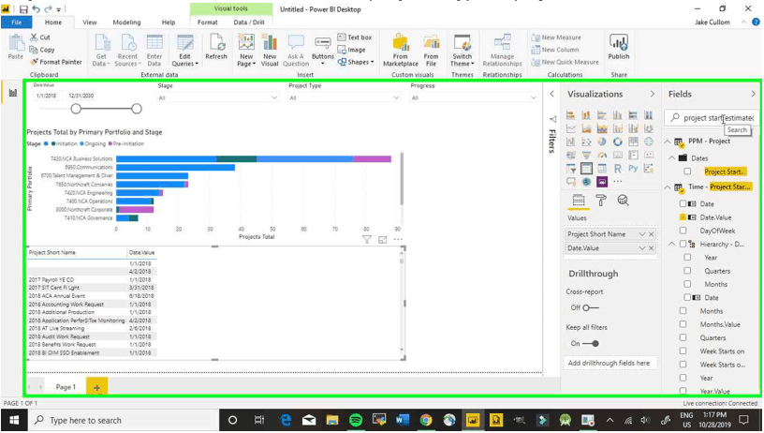Pick the map (globe) visualization
Viewport: 764px width, 433px height.
(649, 142)
